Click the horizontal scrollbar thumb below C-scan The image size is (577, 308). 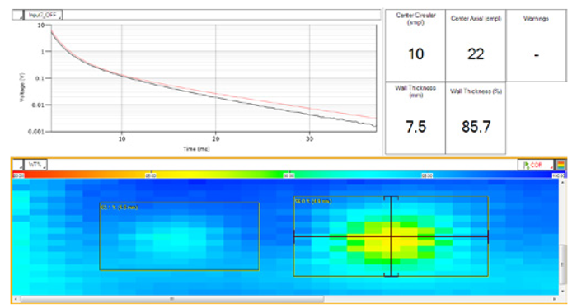click(172, 299)
